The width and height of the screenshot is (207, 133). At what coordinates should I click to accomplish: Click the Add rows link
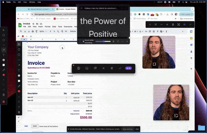coord(26,126)
